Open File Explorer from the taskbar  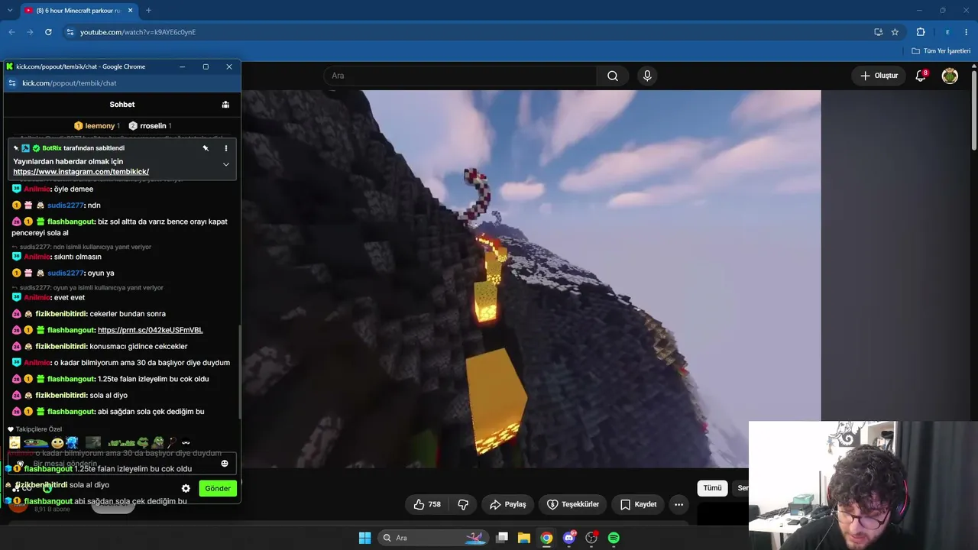pos(524,538)
